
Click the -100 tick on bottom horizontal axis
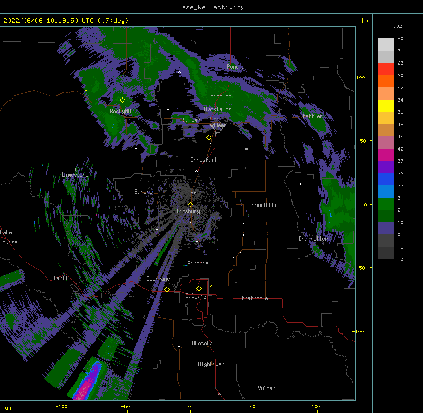click(61, 406)
